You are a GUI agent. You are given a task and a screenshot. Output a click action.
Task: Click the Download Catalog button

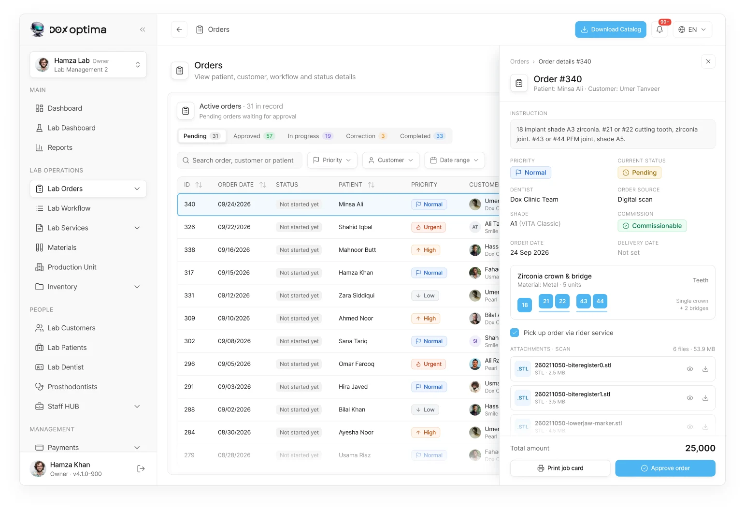(611, 29)
